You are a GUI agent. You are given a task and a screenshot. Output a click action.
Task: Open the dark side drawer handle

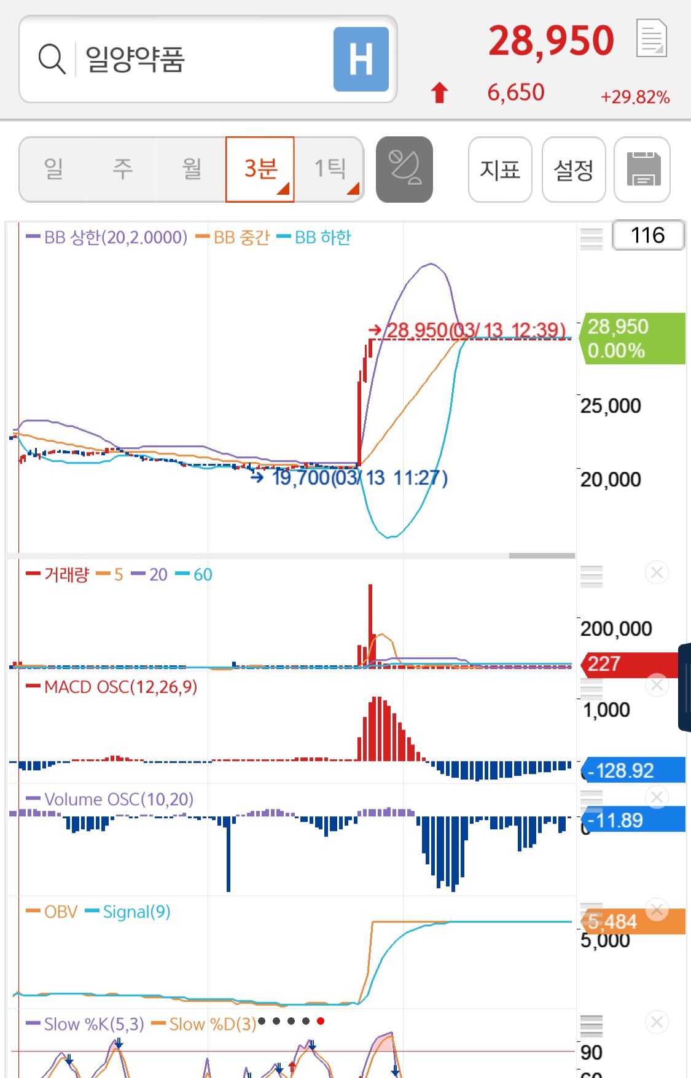point(684,687)
